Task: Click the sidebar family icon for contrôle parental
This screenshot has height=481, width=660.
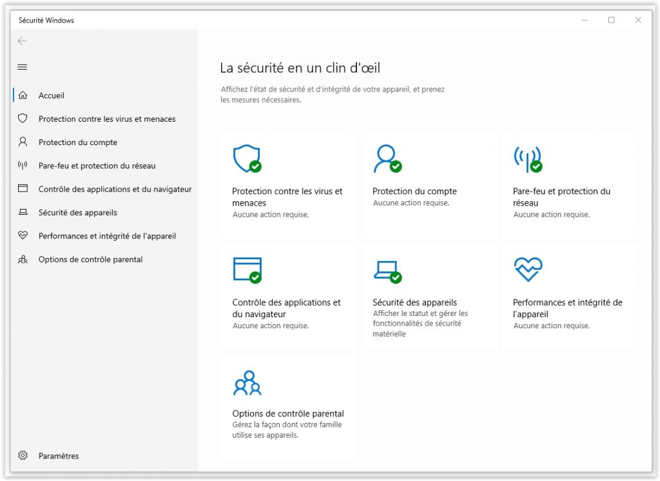Action: click(23, 259)
